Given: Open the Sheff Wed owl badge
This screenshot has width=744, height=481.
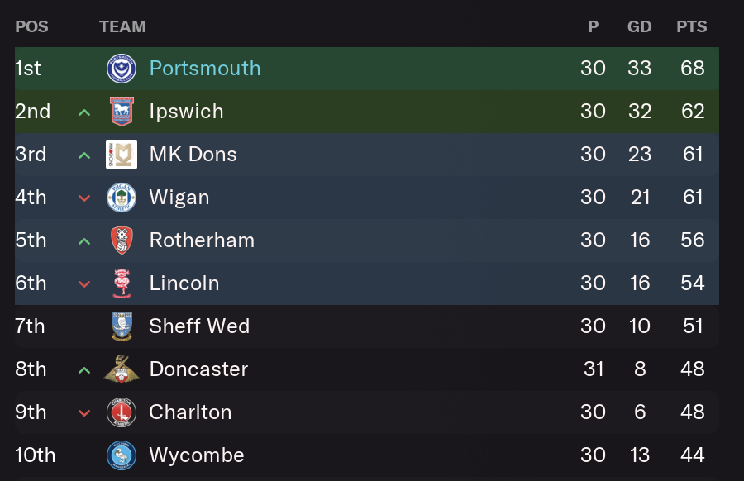Looking at the screenshot, I should click(x=122, y=326).
